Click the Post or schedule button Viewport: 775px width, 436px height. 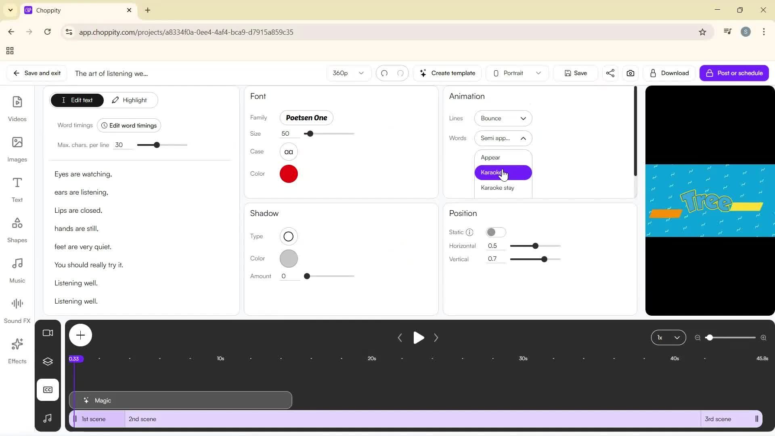tap(733, 73)
